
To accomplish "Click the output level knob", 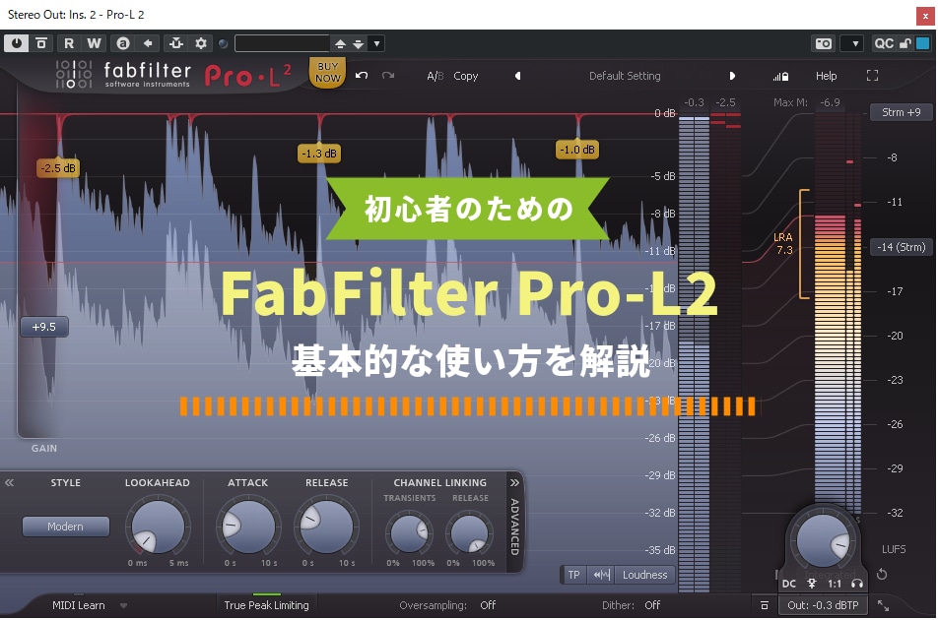I will pyautogui.click(x=823, y=540).
